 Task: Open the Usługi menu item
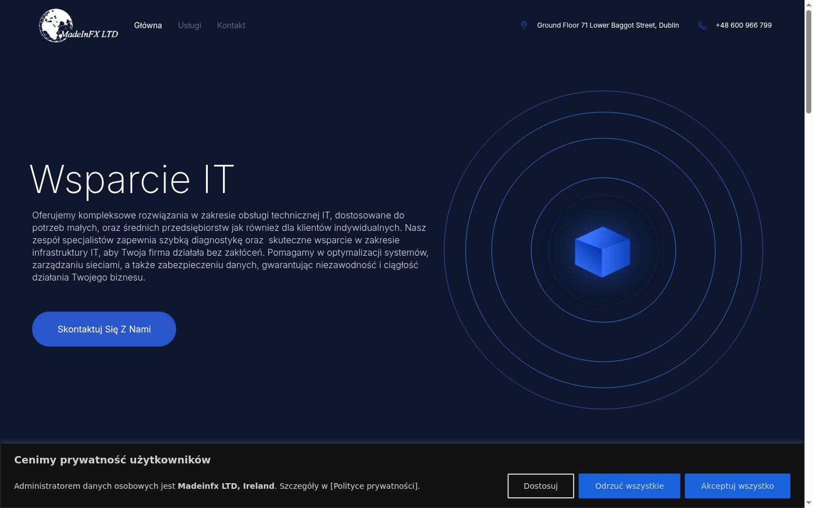(x=190, y=25)
